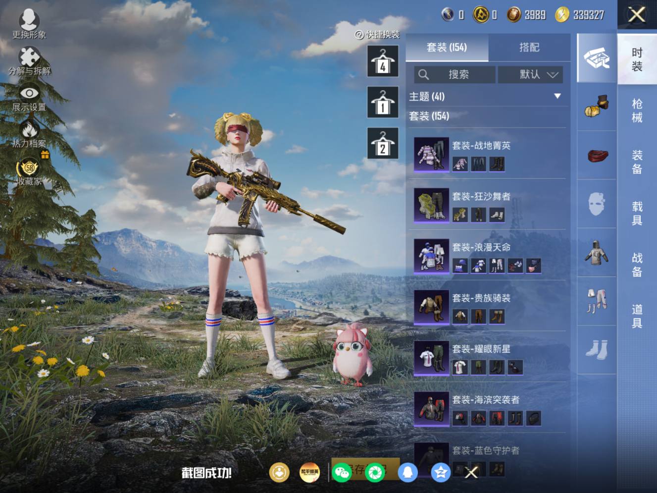The width and height of the screenshot is (657, 493).
Task: Click the 截图成功! notification text
Action: pos(206,473)
